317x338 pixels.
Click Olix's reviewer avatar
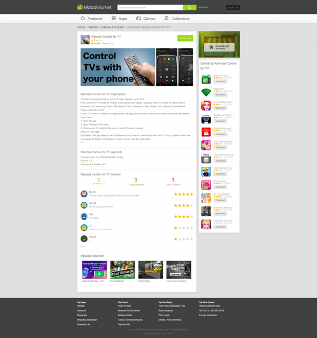point(84,216)
